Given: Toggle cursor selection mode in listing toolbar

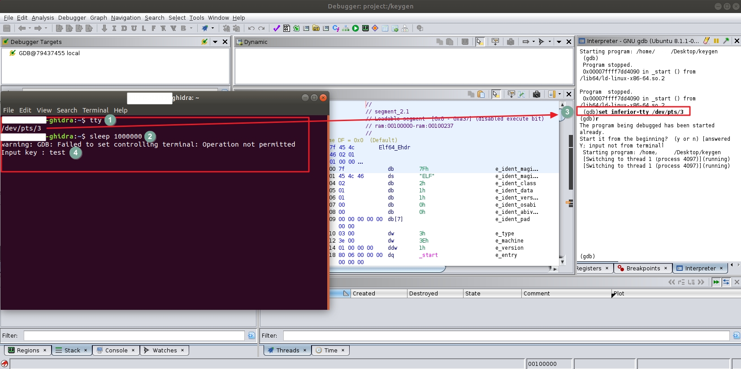Looking at the screenshot, I should [x=495, y=94].
